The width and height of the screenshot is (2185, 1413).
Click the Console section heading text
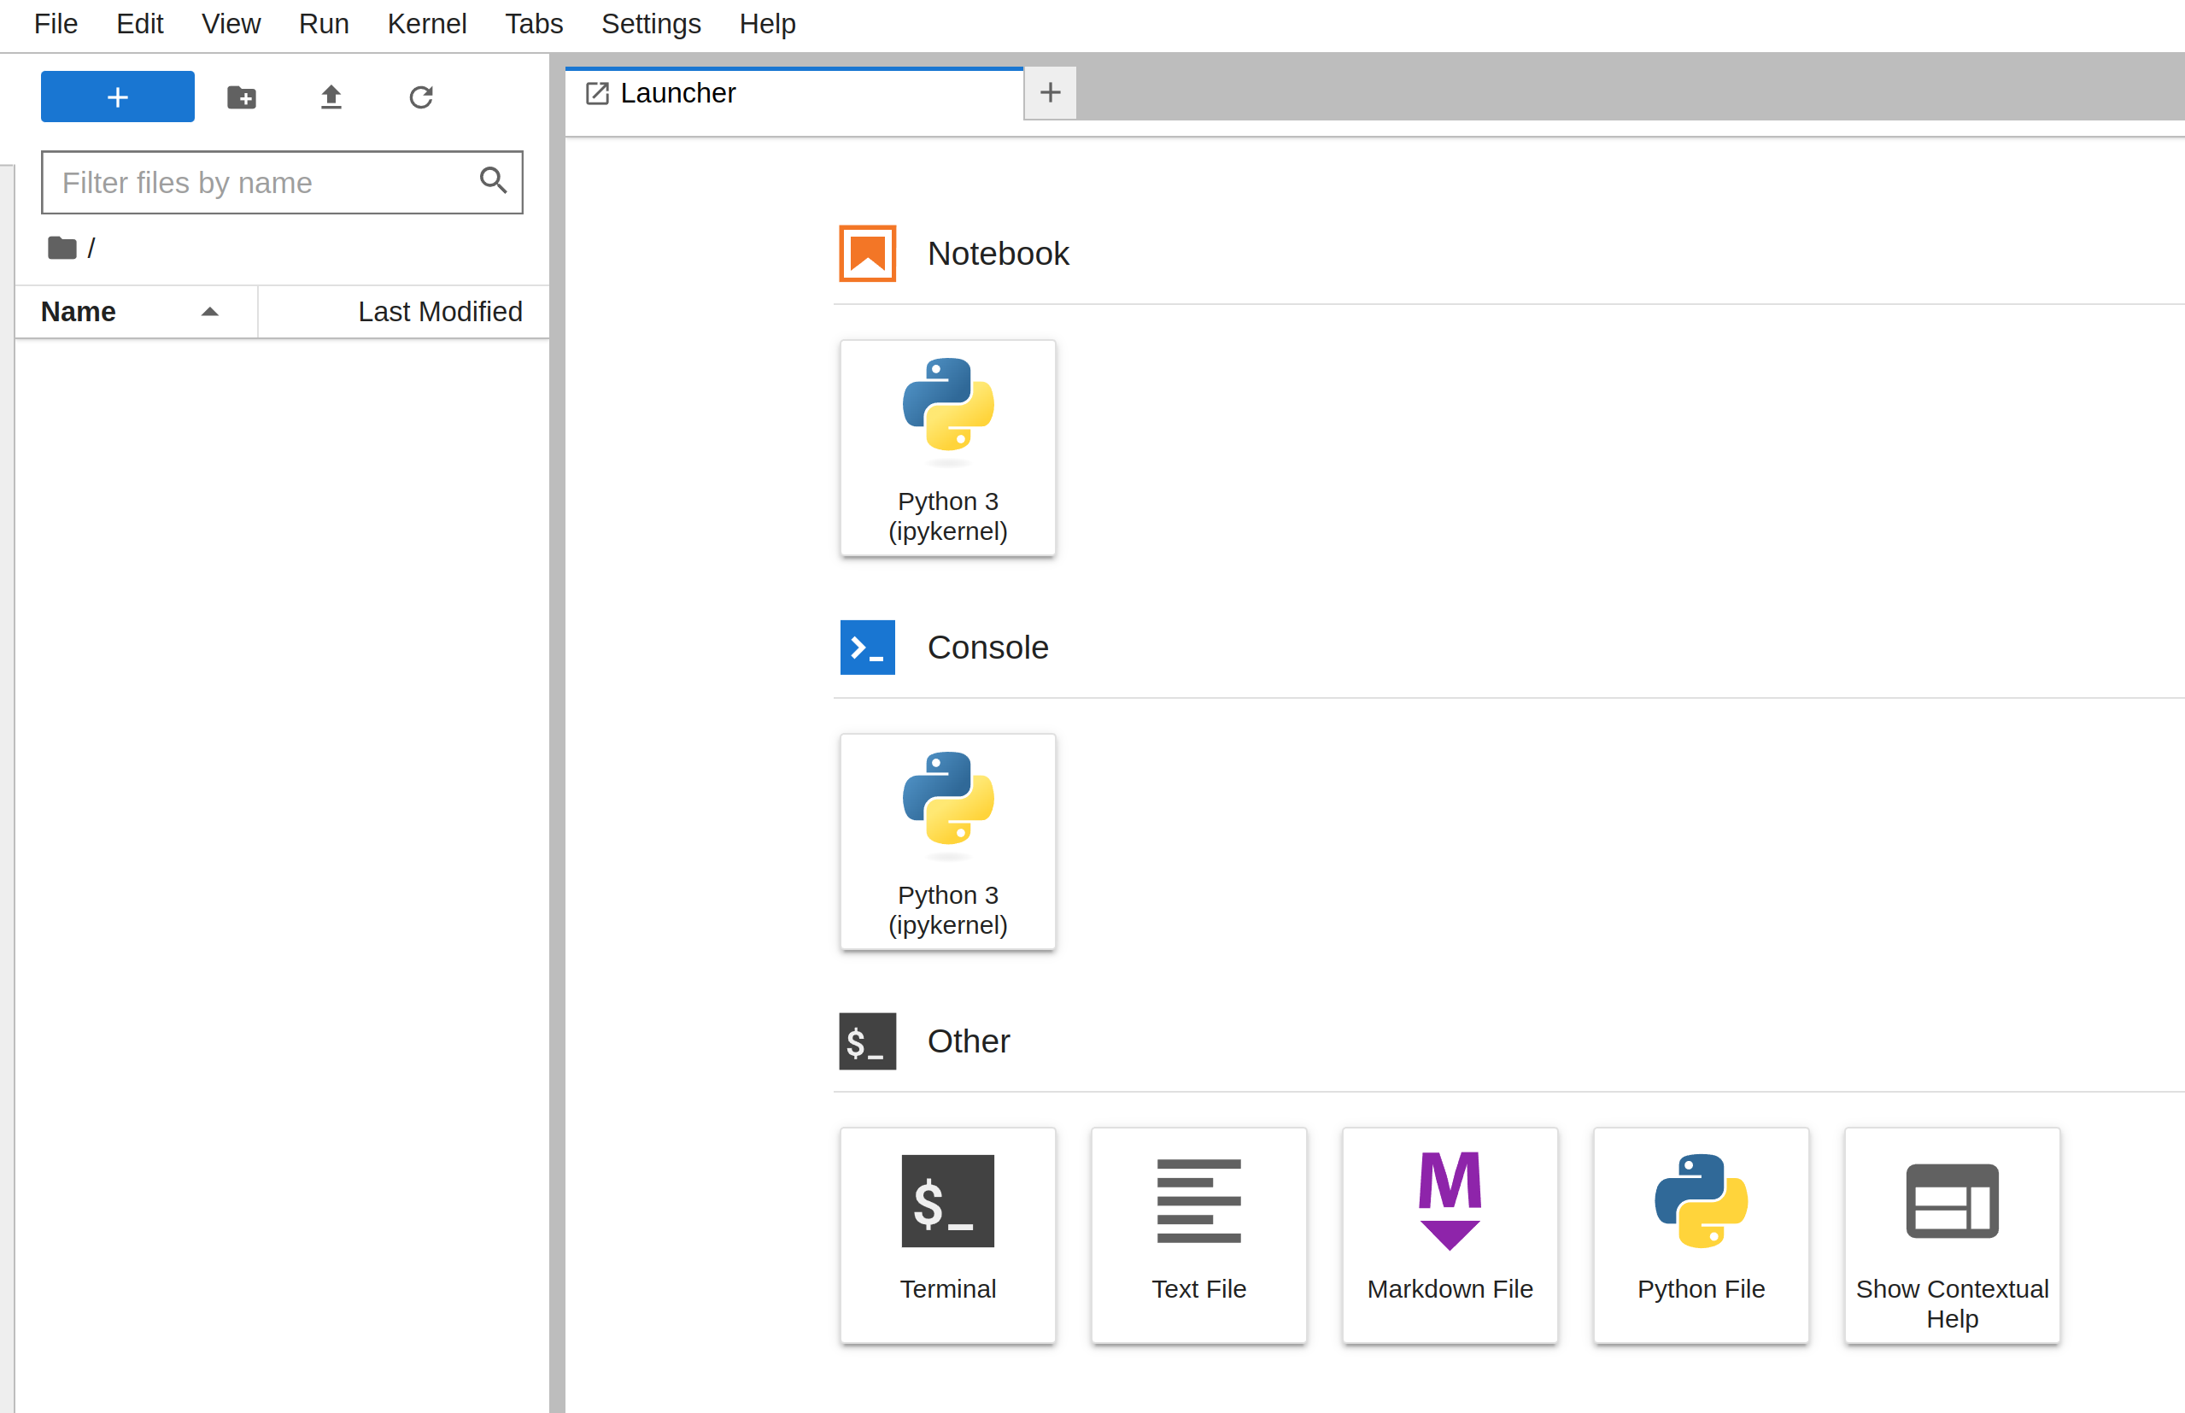[x=988, y=648]
